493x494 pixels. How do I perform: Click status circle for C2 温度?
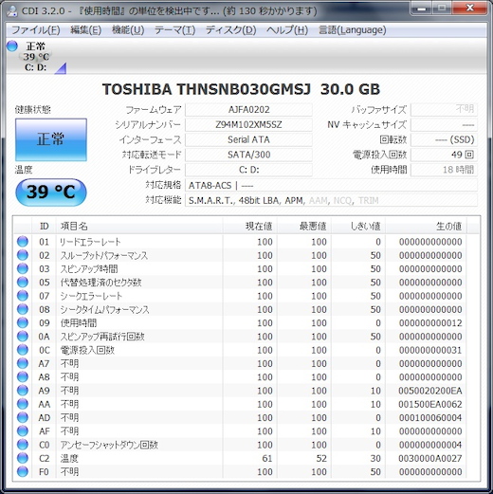point(23,458)
